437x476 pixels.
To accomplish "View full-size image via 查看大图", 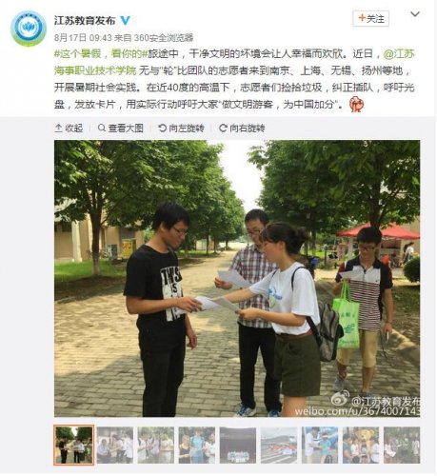I will (x=121, y=129).
